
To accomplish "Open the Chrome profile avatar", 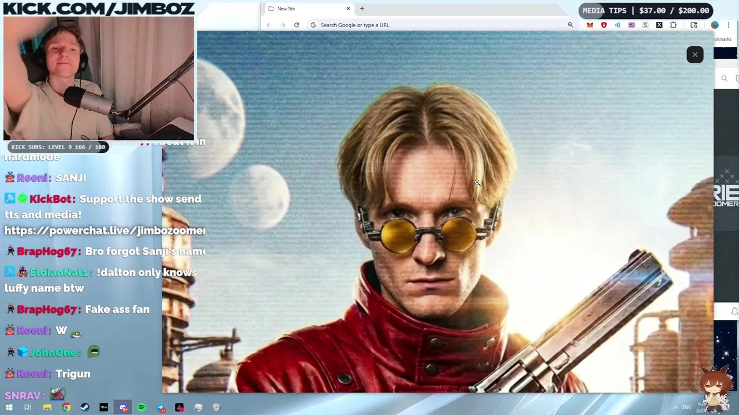I will tap(715, 25).
